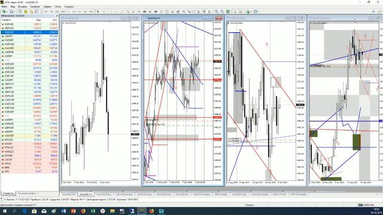
Task: Switch chart to Candlesticks mode
Action: coord(204,11)
